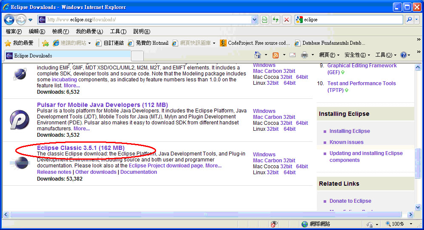
Task: Click the orange RSS feeds icon
Action: click(x=276, y=55)
